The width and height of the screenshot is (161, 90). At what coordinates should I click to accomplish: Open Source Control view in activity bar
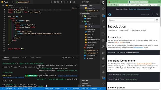(x=103, y=15)
